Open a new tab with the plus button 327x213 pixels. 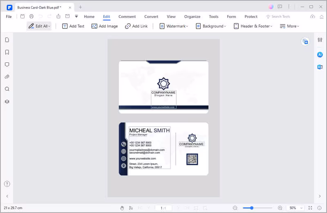[80, 7]
